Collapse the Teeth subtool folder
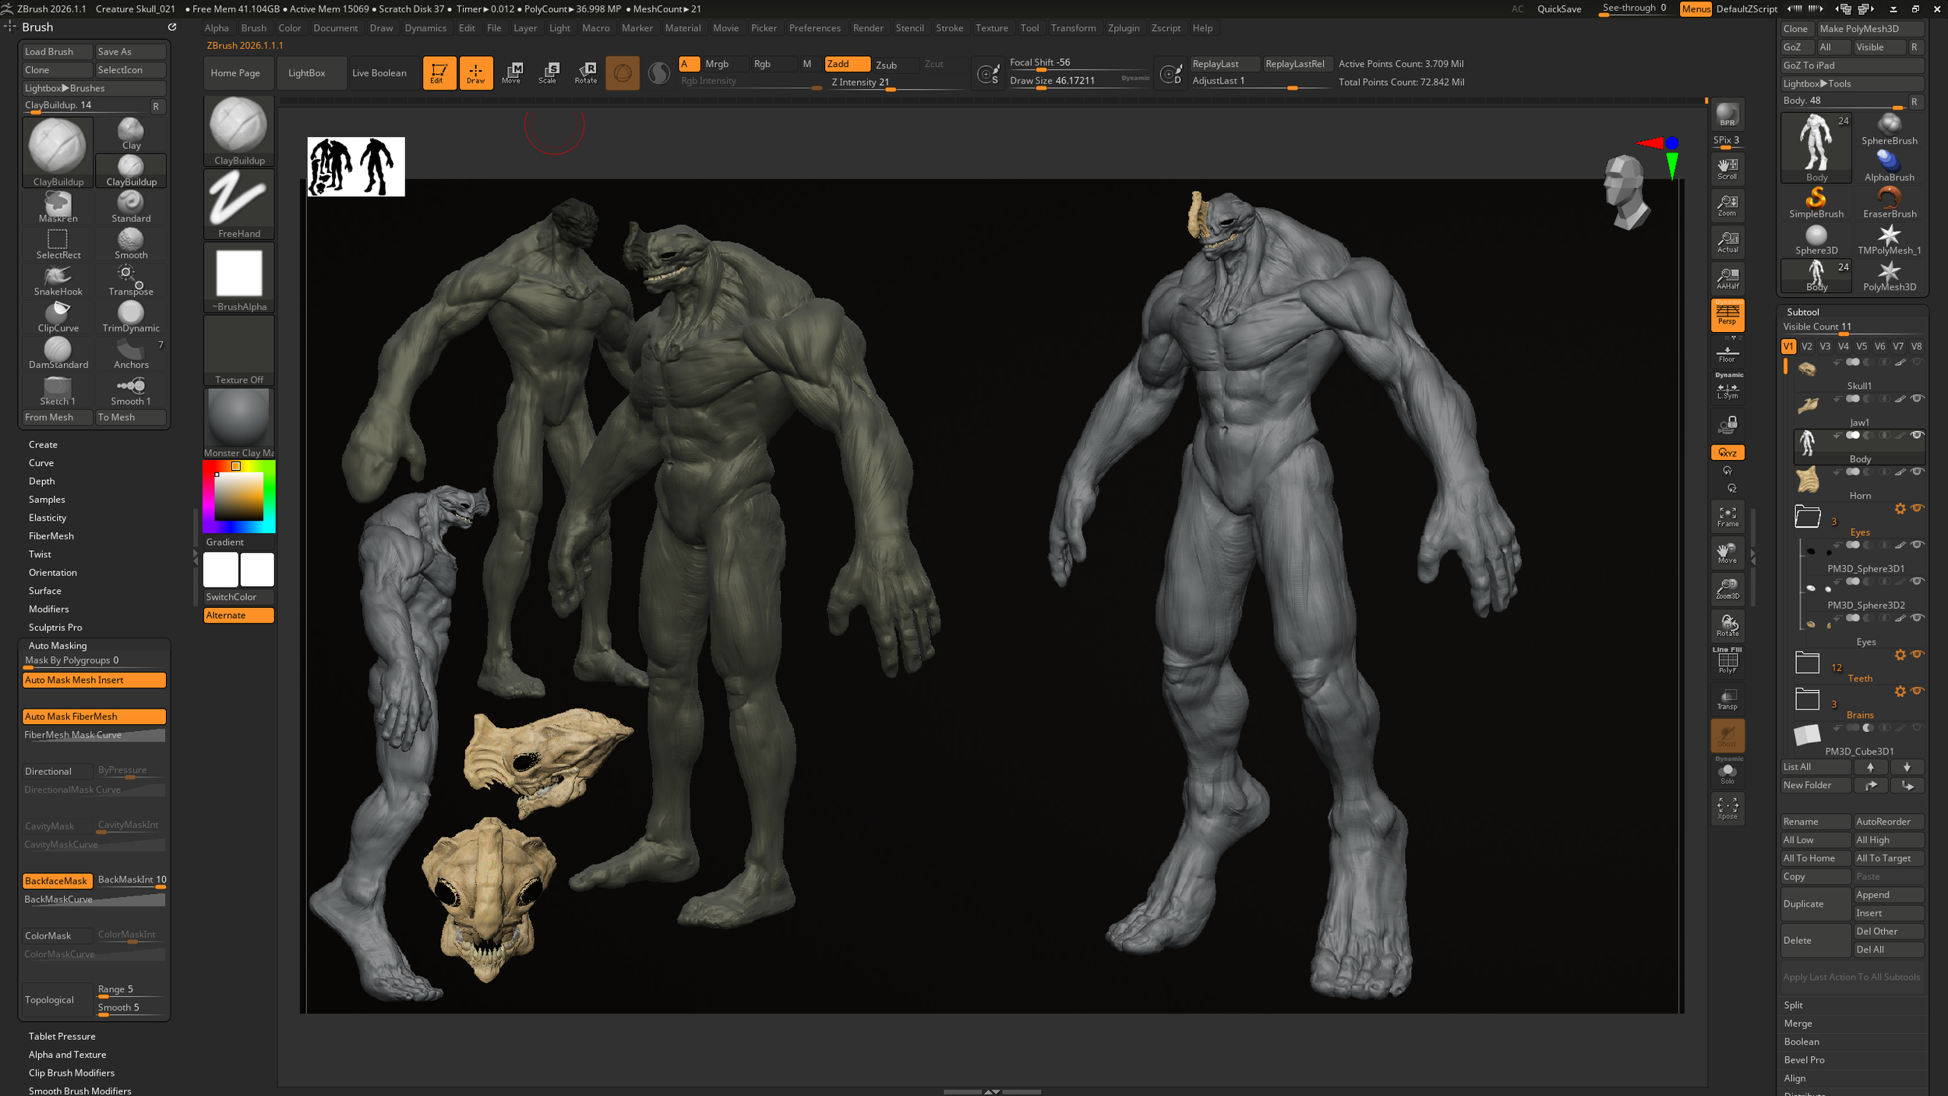This screenshot has width=1948, height=1096. click(x=1807, y=663)
